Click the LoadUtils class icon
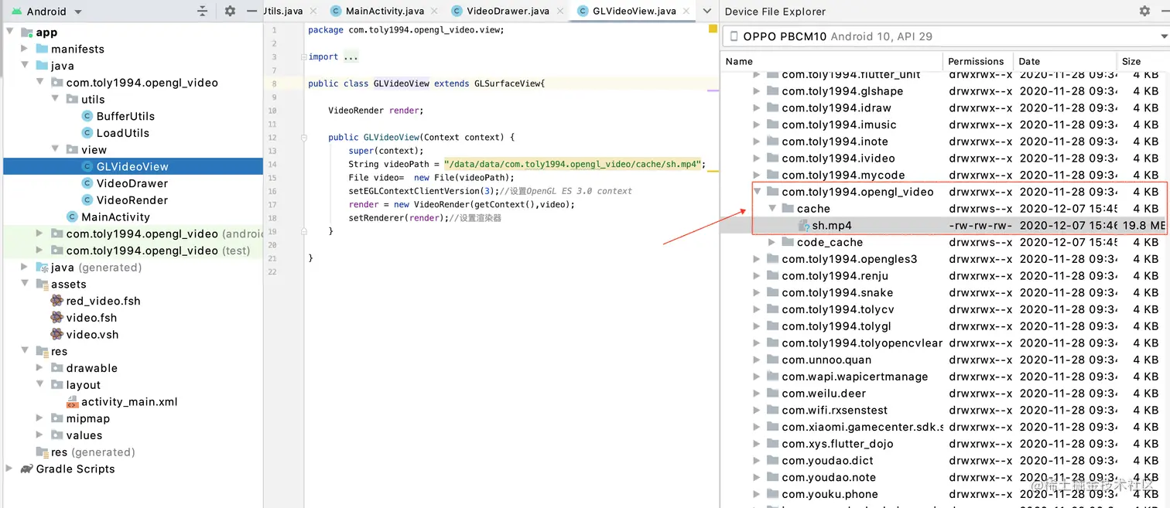The height and width of the screenshot is (508, 1170). coord(87,133)
